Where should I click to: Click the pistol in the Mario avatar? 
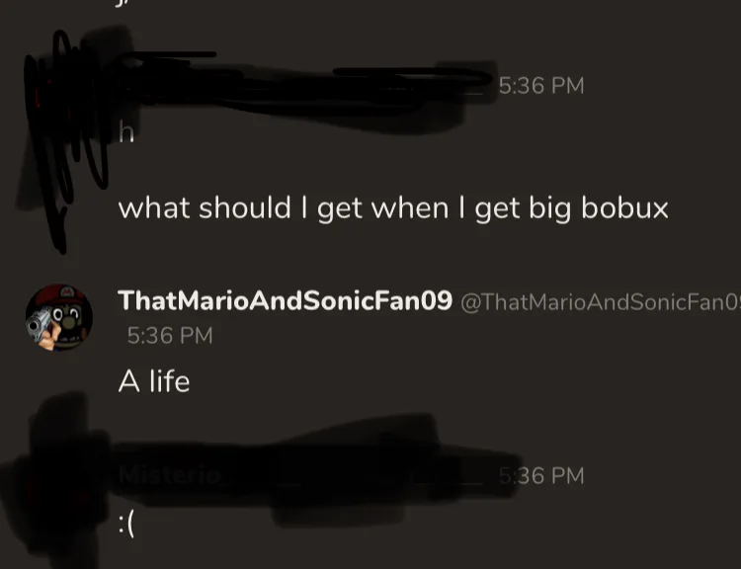click(x=40, y=323)
